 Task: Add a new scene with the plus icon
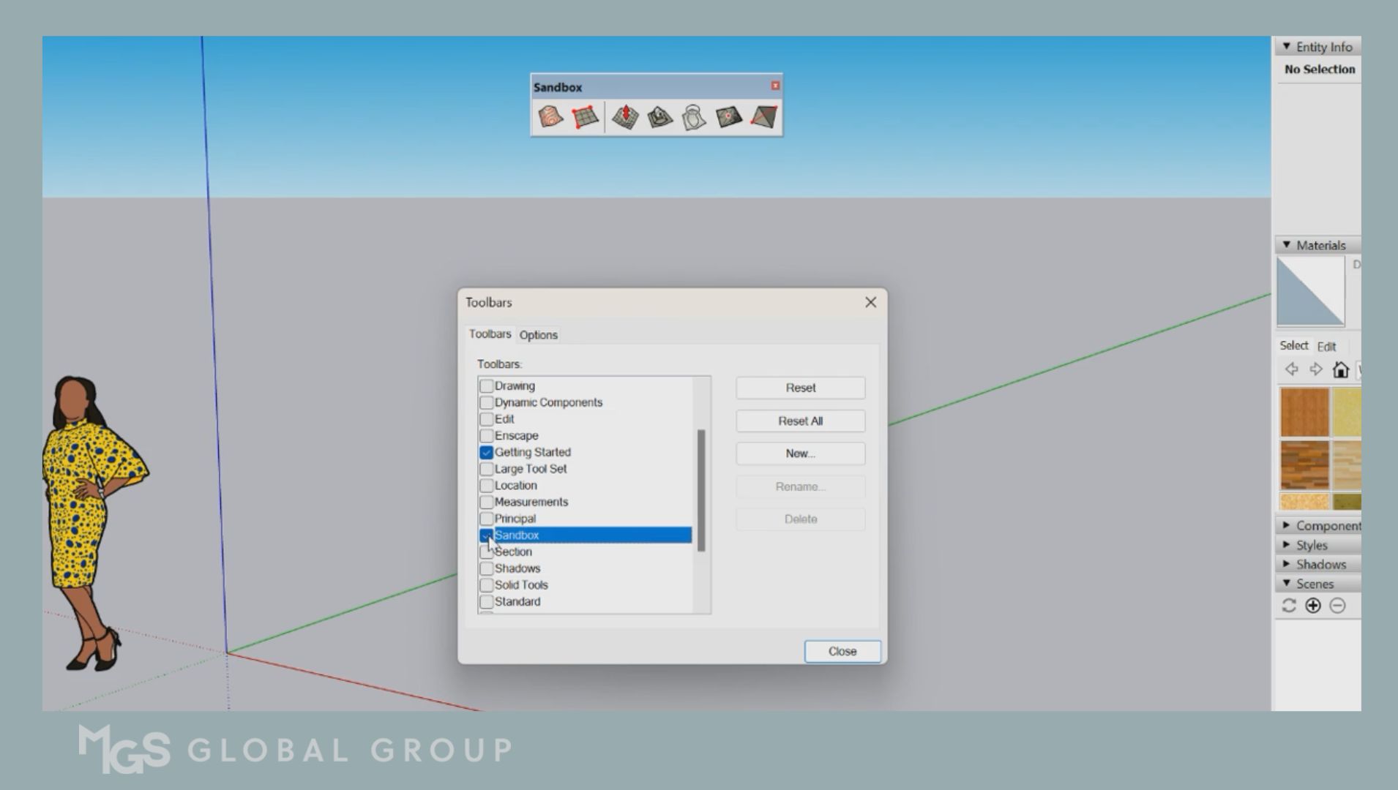pos(1313,606)
